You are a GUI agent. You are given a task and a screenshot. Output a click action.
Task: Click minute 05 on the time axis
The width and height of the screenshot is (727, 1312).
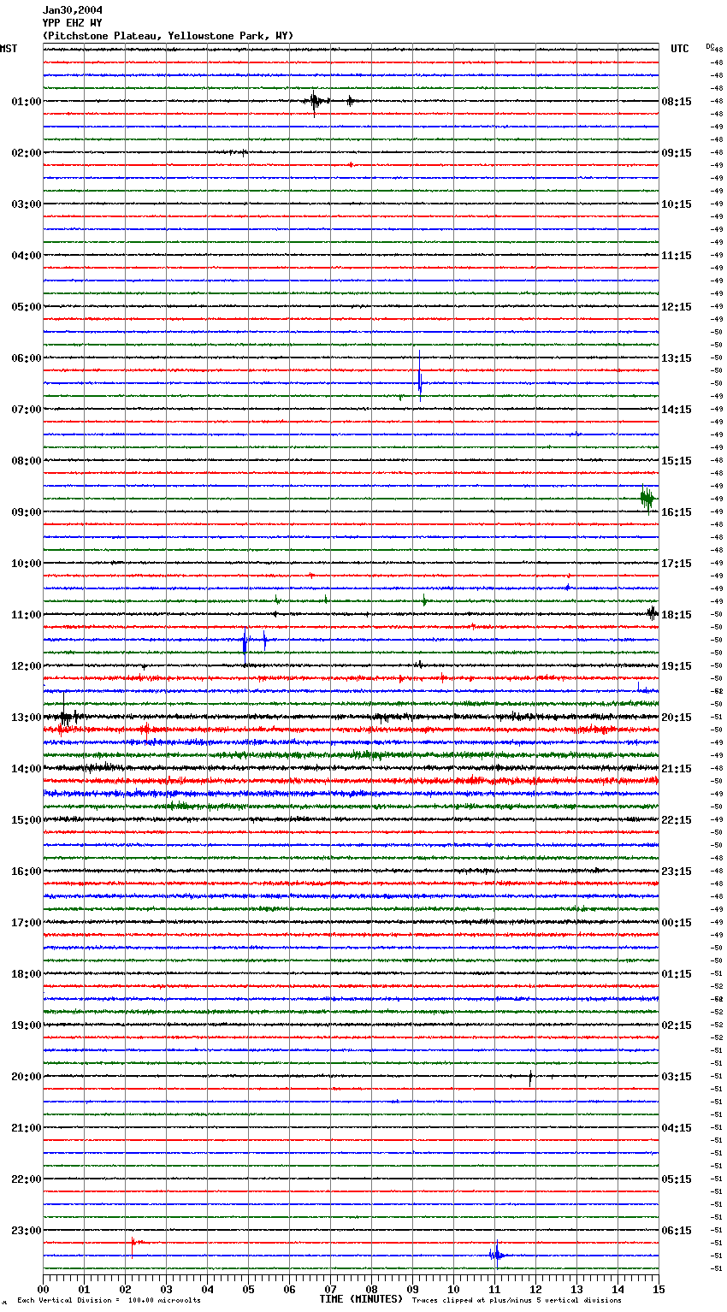pos(248,1289)
